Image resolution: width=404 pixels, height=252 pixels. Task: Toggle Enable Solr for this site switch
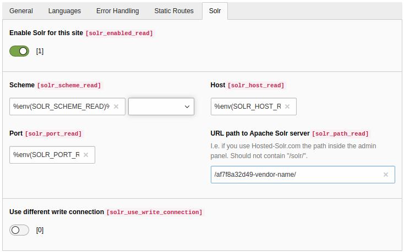[x=19, y=51]
